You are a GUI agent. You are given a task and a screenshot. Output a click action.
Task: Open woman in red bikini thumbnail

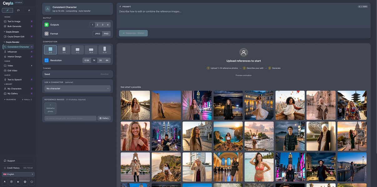click(x=259, y=167)
